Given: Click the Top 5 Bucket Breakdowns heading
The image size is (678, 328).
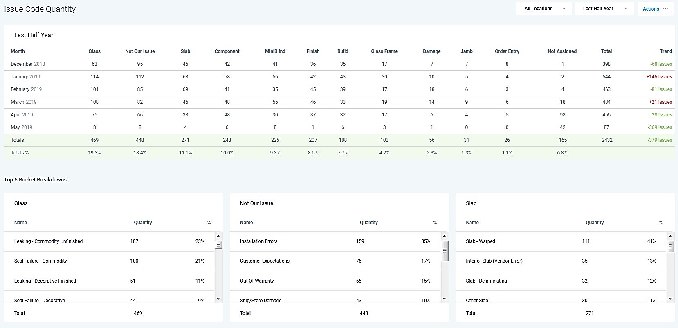Looking at the screenshot, I should click(35, 180).
